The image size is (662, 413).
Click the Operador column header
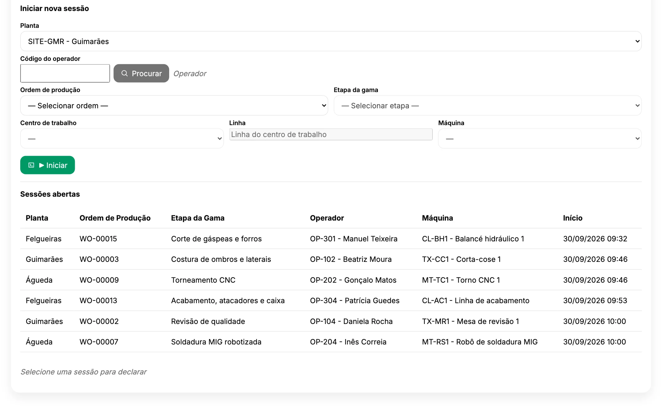point(327,218)
